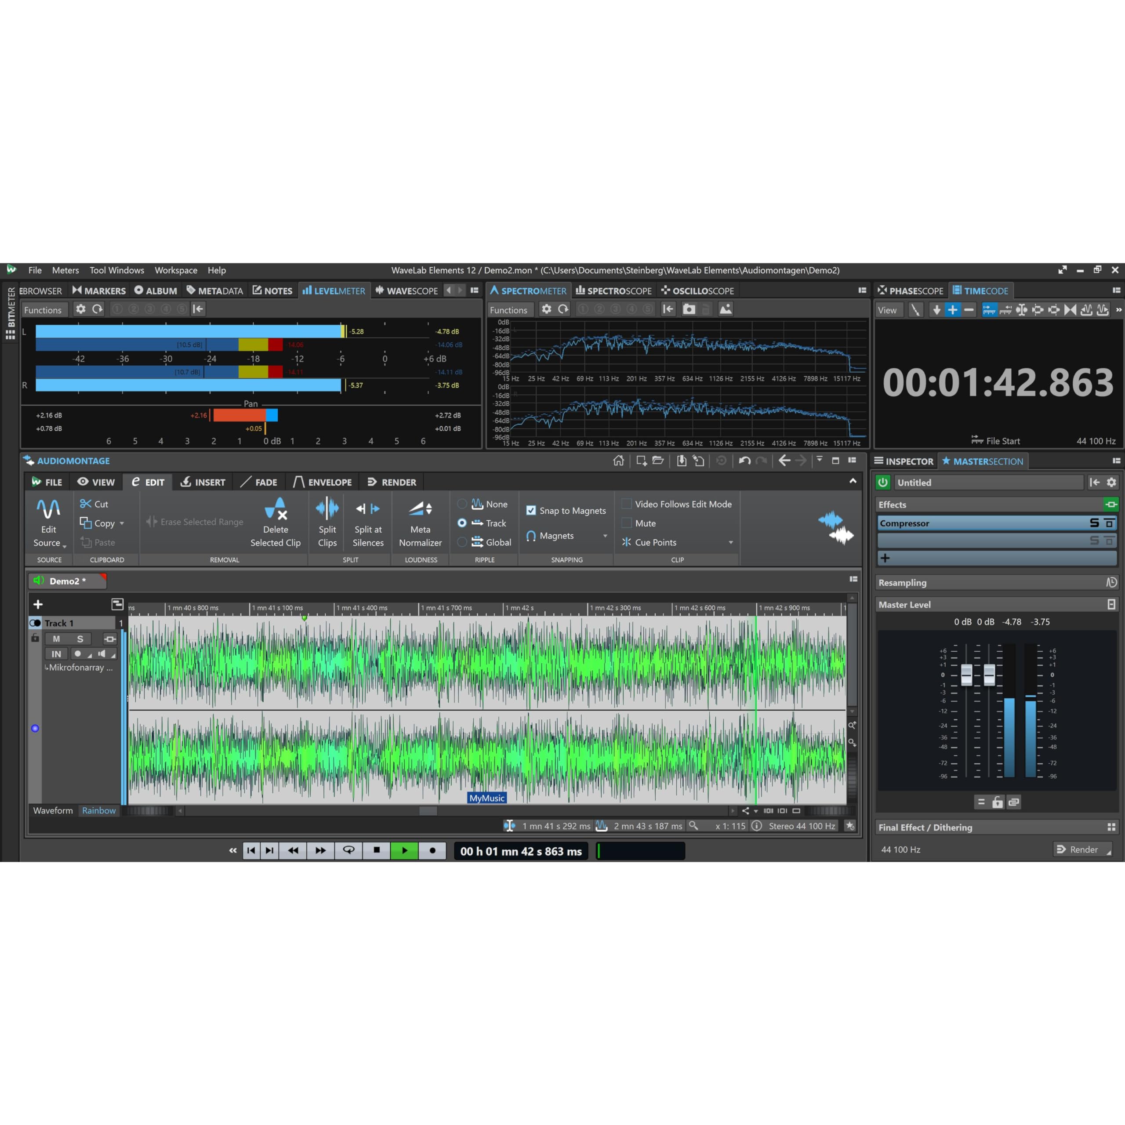Enable Video Follows Edit Mode checkbox
The width and height of the screenshot is (1125, 1125).
click(x=627, y=504)
